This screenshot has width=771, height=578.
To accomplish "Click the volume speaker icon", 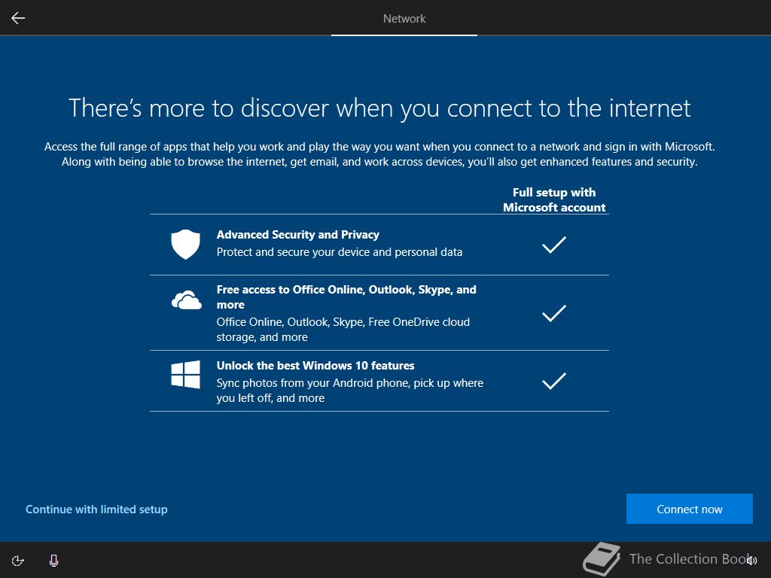I will coord(752,561).
